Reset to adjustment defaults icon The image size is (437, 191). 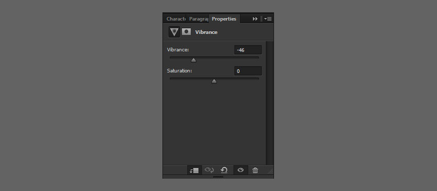pos(224,170)
